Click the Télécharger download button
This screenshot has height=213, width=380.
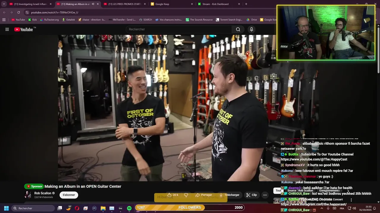(x=229, y=195)
